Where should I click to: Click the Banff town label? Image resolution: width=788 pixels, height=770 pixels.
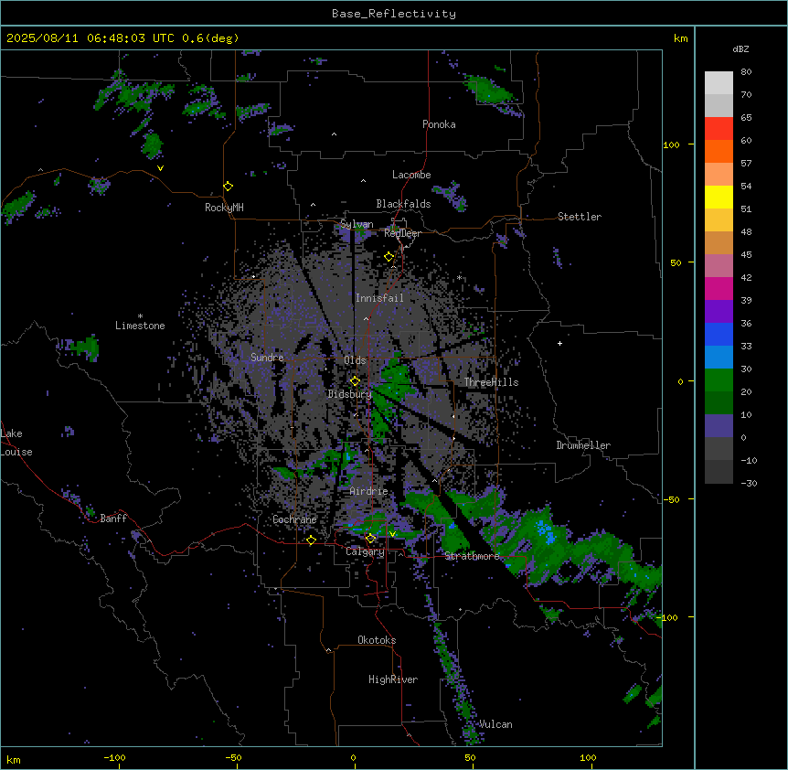pos(113,519)
